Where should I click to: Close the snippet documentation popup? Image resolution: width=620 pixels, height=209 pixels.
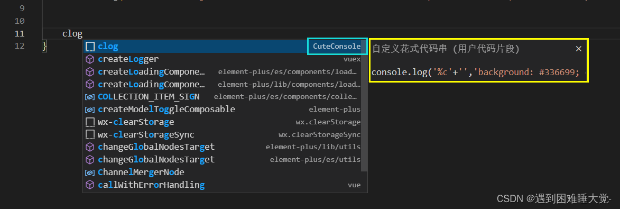[x=578, y=49]
